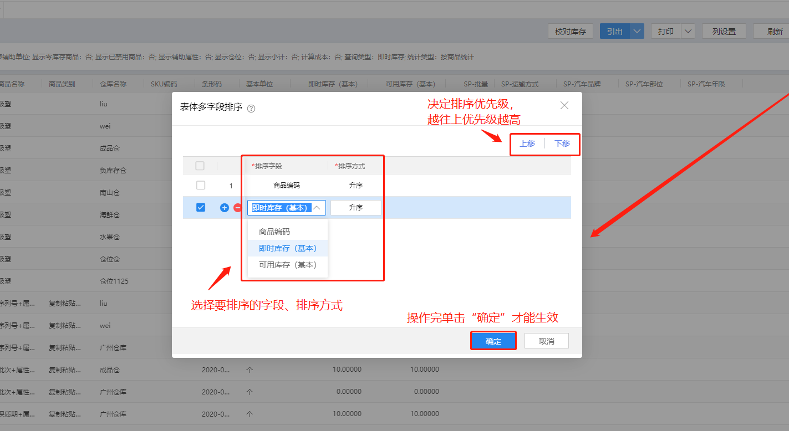
Task: Choose 可用库存（基本） from the open dropdown list
Action: click(288, 265)
